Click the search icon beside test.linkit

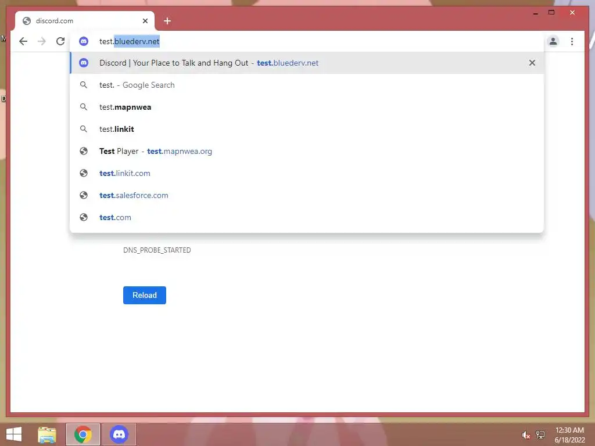[x=84, y=129]
